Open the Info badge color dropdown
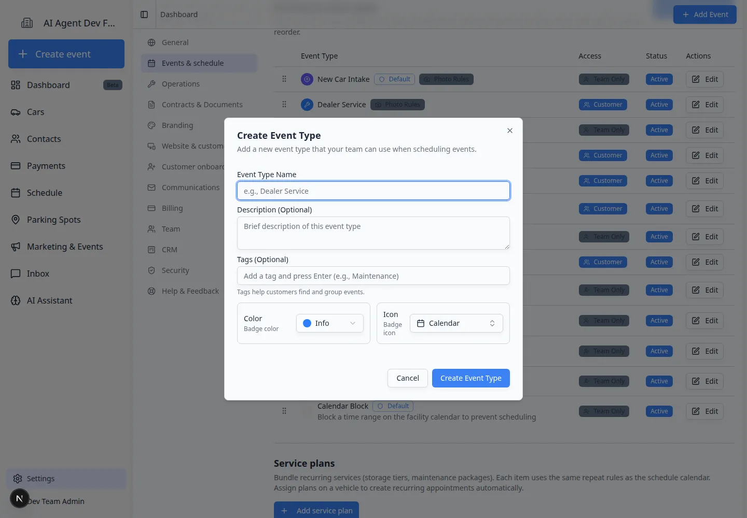The width and height of the screenshot is (747, 518). pyautogui.click(x=330, y=323)
